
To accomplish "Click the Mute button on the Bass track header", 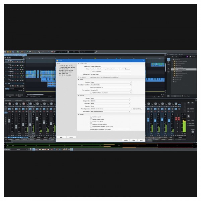I will [x=13, y=86].
